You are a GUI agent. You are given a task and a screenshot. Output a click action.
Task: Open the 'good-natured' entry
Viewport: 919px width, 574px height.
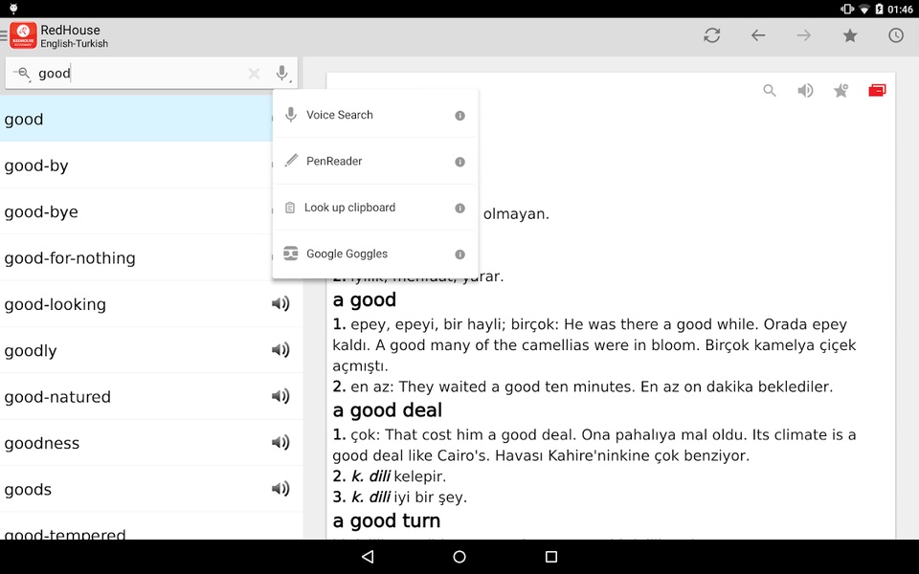[x=151, y=396]
